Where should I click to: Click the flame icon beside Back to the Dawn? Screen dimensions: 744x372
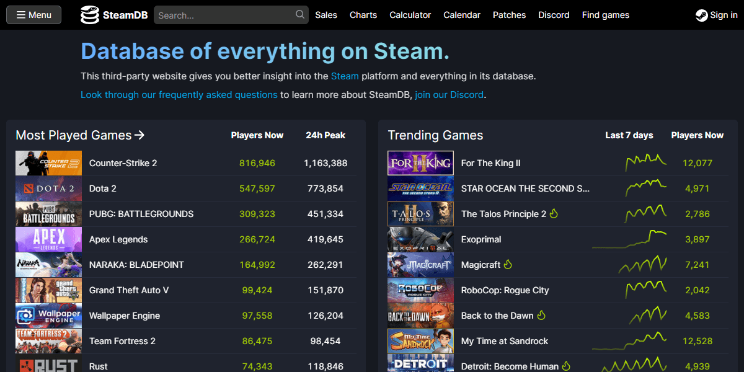click(x=542, y=316)
